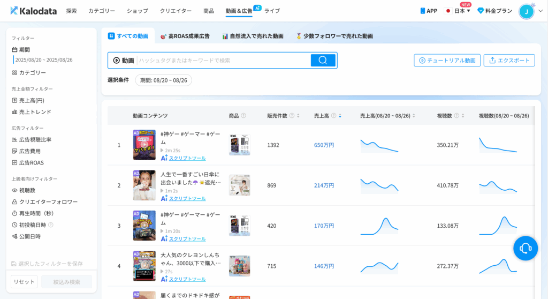Open product image in row 3
Viewport: 548px width, 299px height.
pos(239,226)
